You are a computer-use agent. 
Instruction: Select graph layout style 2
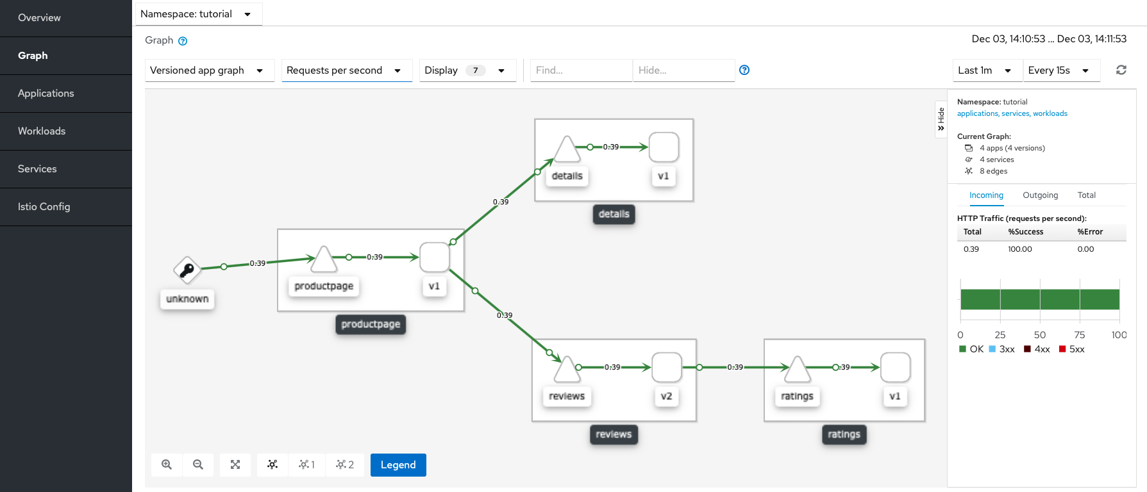pyautogui.click(x=345, y=465)
